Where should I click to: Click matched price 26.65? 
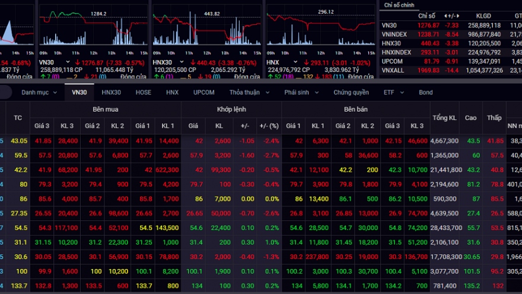195,213
